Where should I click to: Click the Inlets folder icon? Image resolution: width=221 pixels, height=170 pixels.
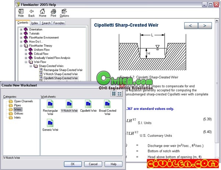[11, 118]
